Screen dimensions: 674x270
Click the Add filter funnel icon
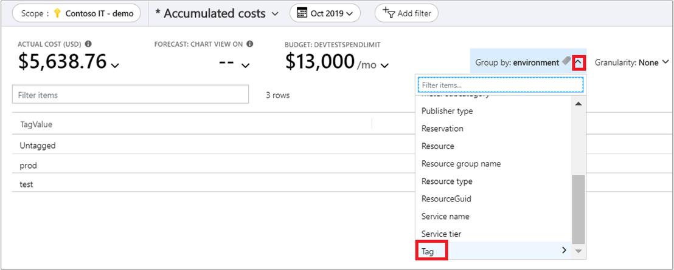point(387,12)
